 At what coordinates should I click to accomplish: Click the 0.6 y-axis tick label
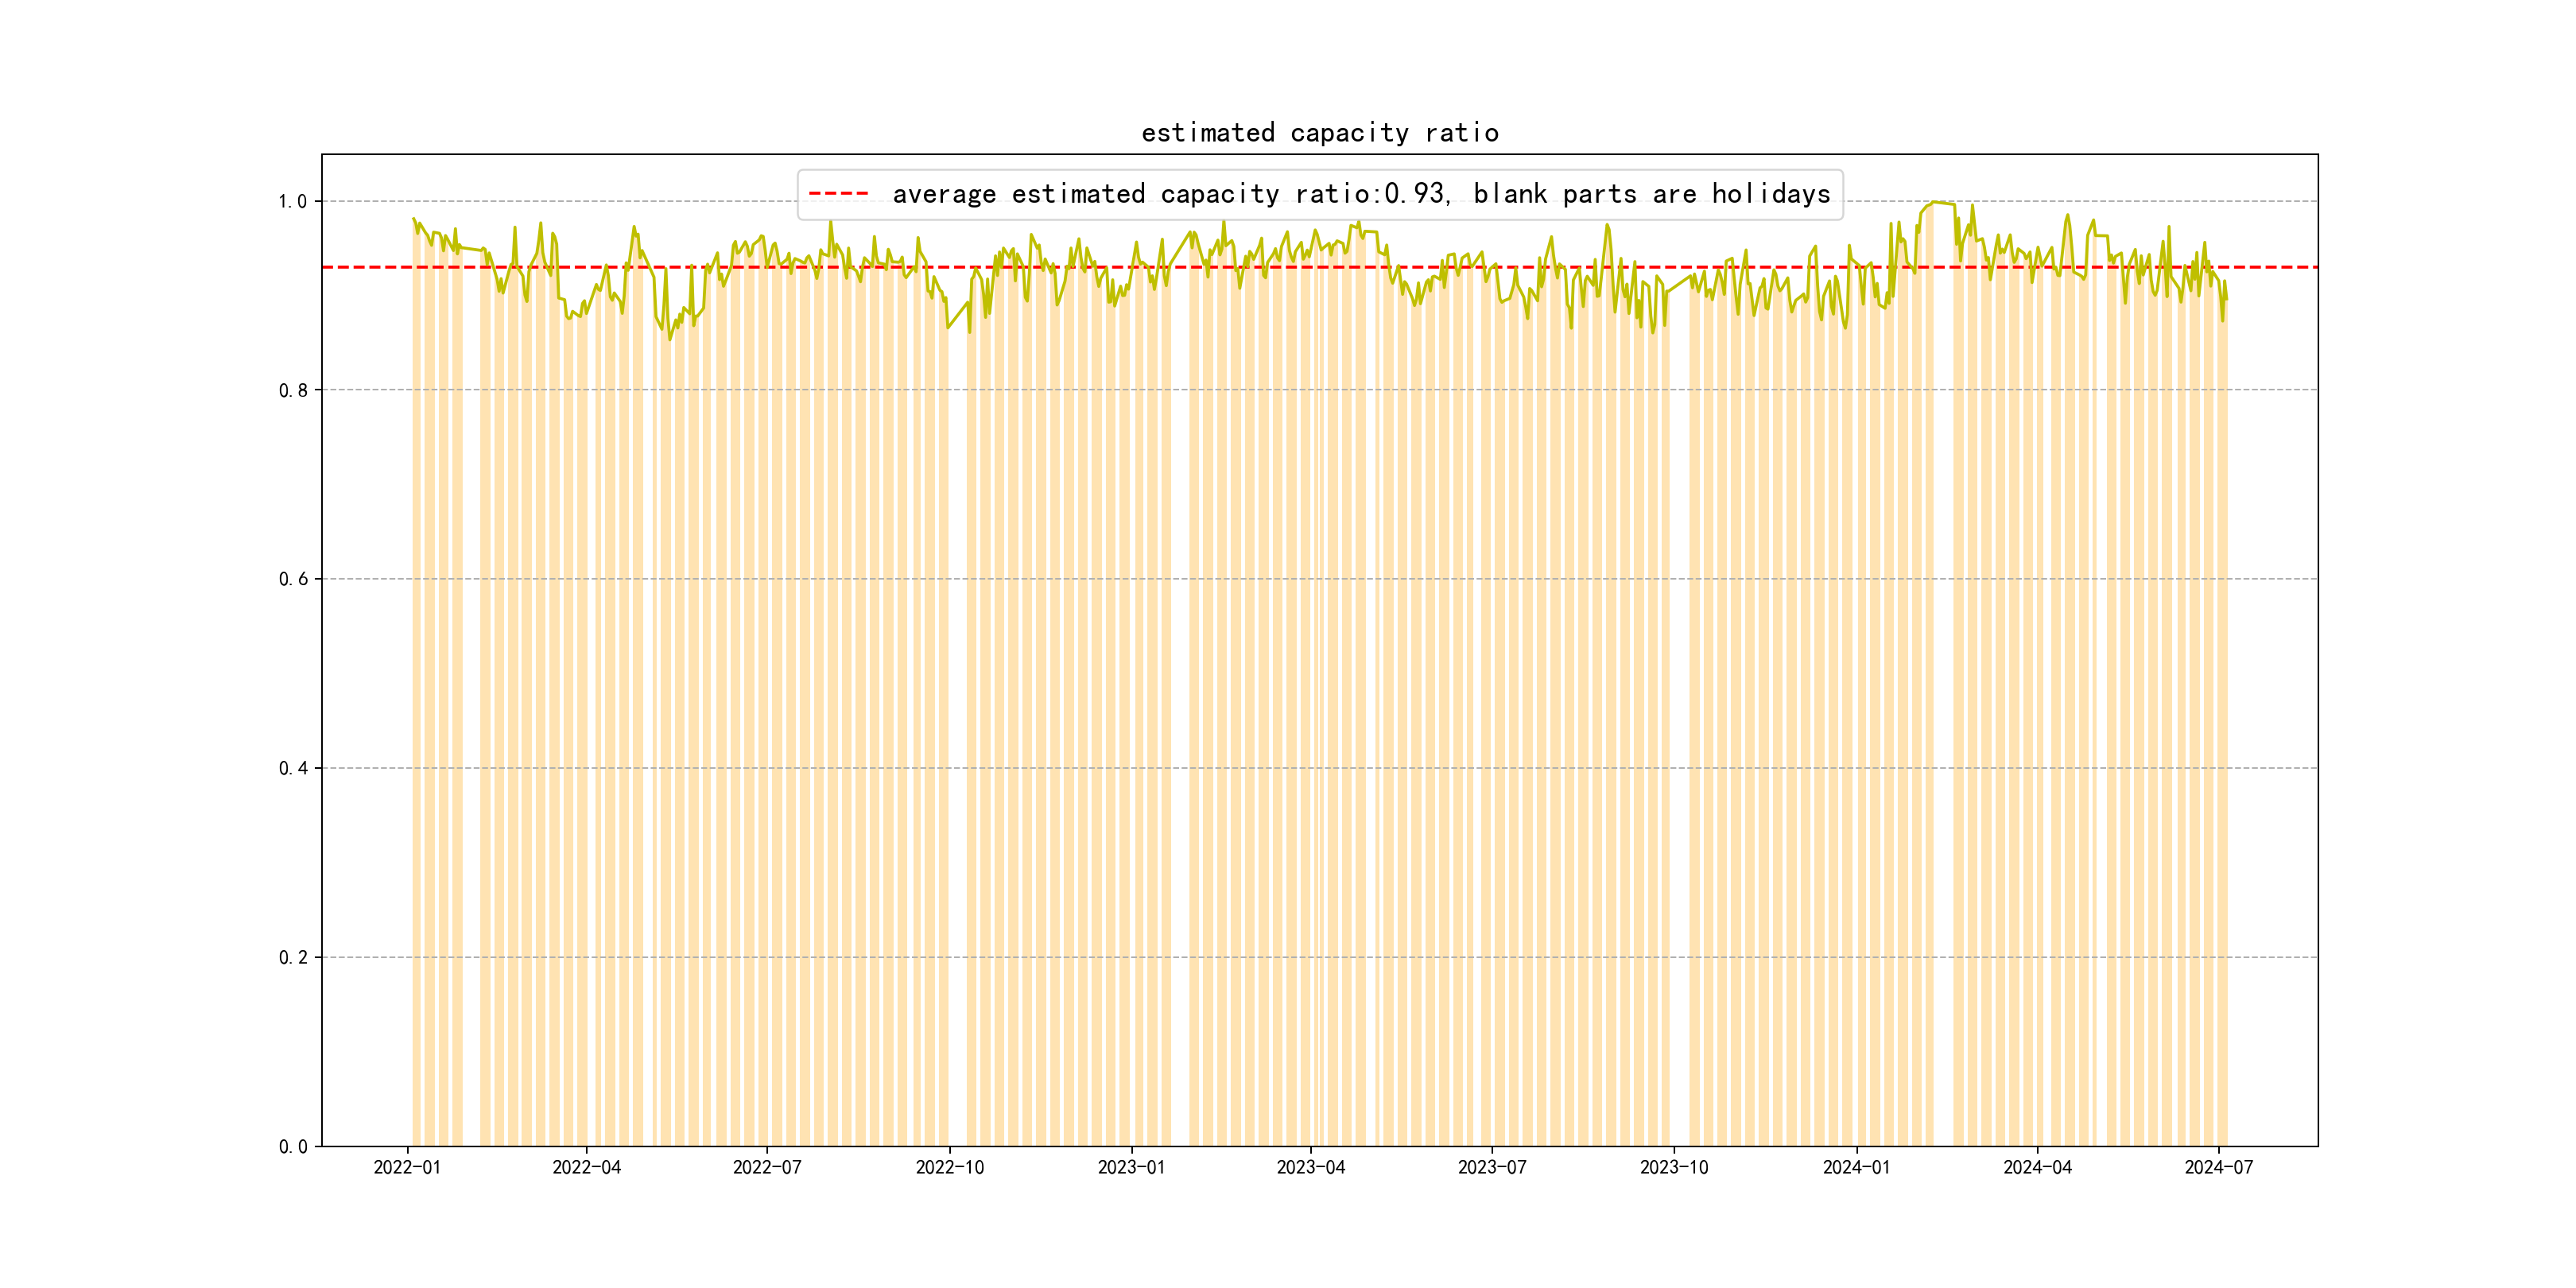[x=292, y=580]
